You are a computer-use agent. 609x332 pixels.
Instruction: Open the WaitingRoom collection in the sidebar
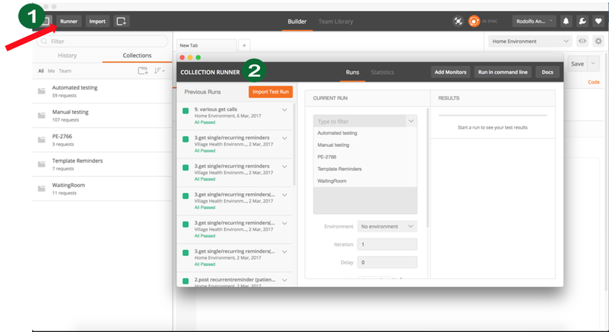click(102, 189)
